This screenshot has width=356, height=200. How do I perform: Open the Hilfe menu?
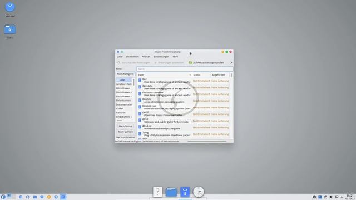(175, 57)
